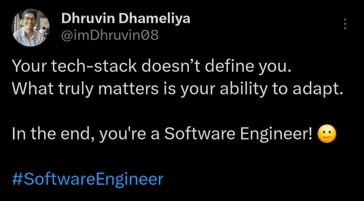This screenshot has height=201, width=364.
Task: Click the line "Your tech-stack doesn't define you."
Action: pos(150,67)
